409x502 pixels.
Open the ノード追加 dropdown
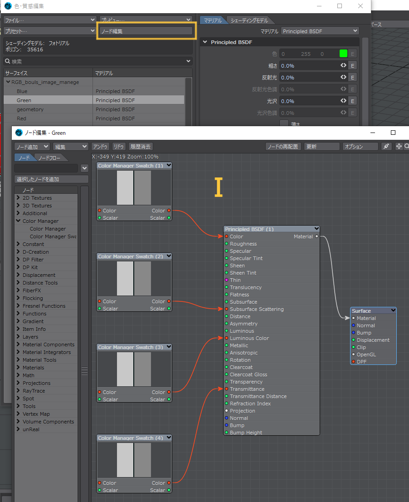click(32, 146)
